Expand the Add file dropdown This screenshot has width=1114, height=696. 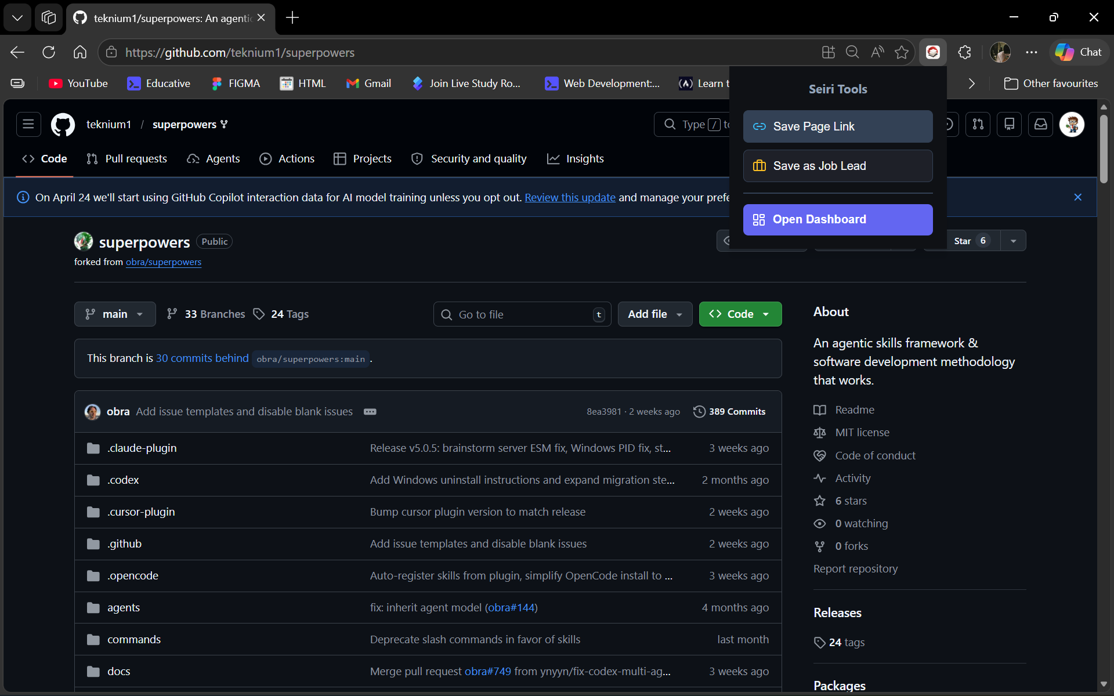click(654, 314)
